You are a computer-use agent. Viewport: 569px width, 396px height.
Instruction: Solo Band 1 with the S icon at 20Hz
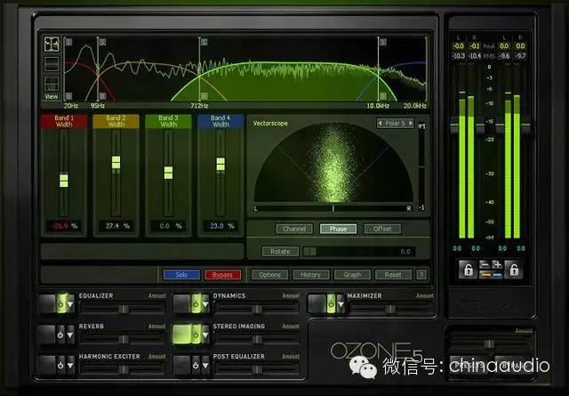68,42
